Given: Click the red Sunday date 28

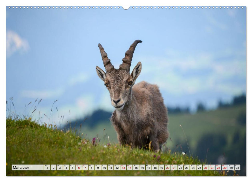Looking at the screenshot, I should (x=219, y=167).
